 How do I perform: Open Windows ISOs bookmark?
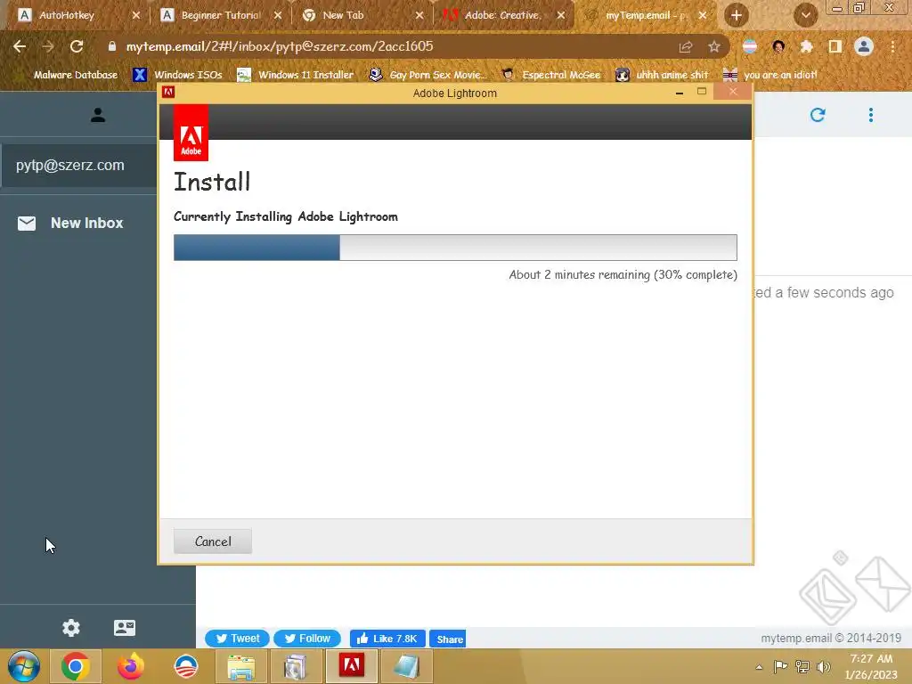point(178,75)
